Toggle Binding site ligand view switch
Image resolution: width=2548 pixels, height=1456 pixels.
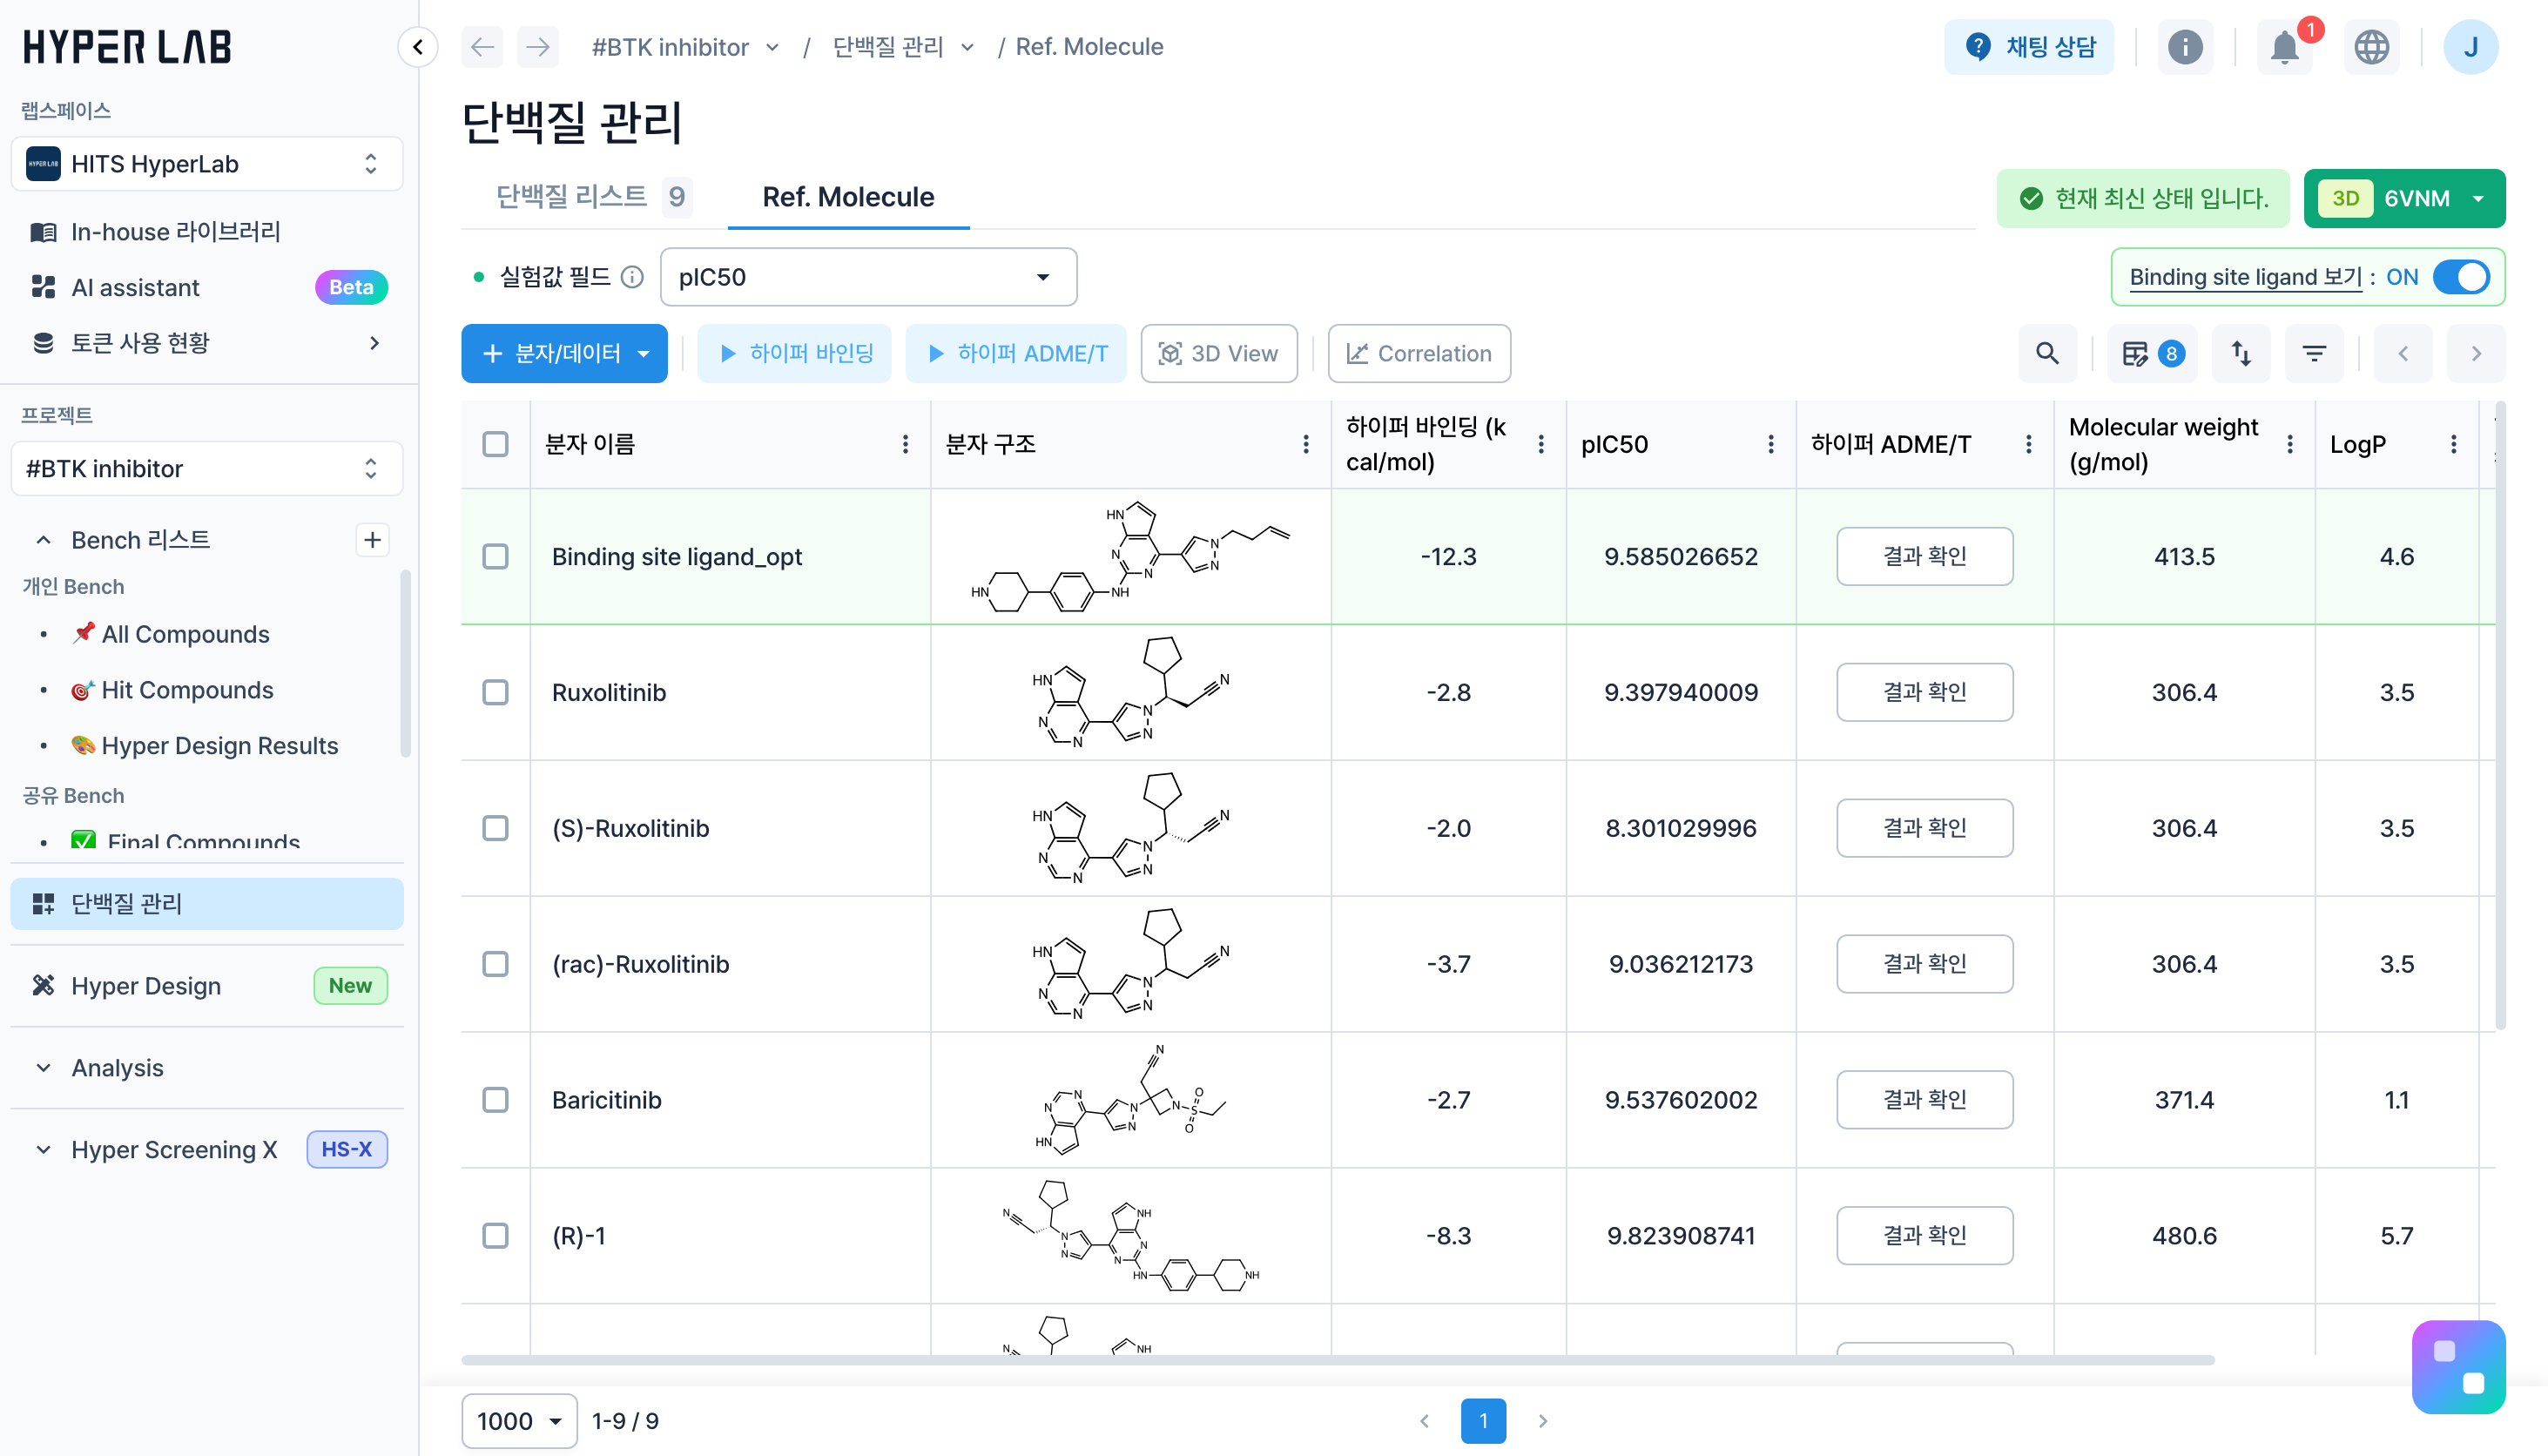click(2460, 277)
